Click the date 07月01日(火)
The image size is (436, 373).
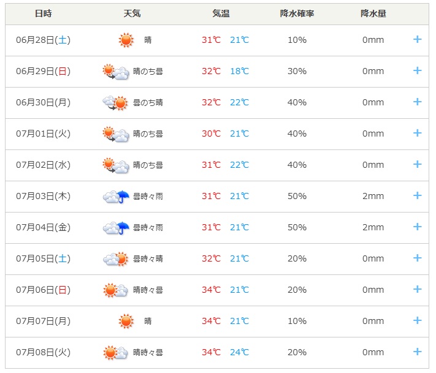[x=43, y=134]
